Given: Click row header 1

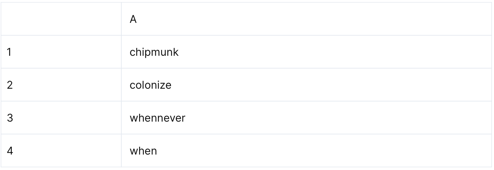Looking at the screenshot, I should point(61,52).
